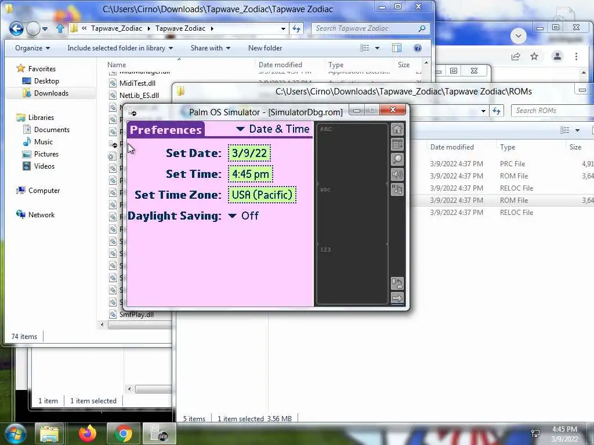Select Computer in navigation pane
Screen dimensions: 594x445
[44, 191]
